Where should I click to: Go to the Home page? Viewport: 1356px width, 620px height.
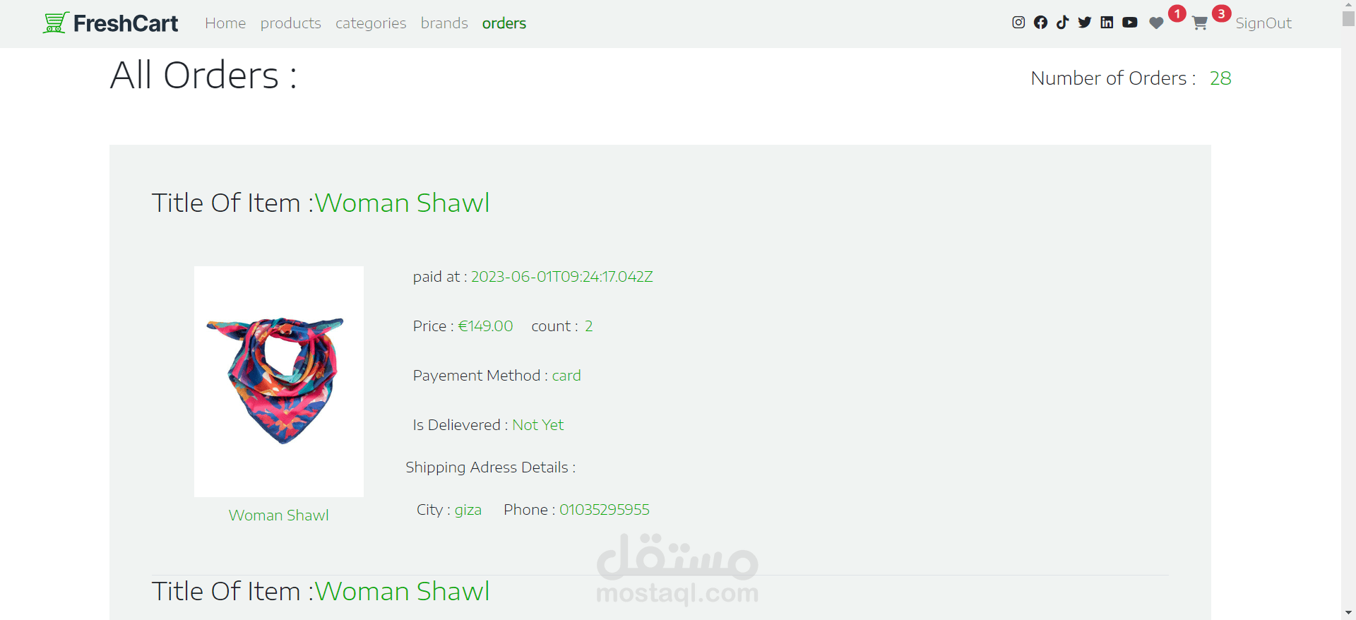(225, 23)
